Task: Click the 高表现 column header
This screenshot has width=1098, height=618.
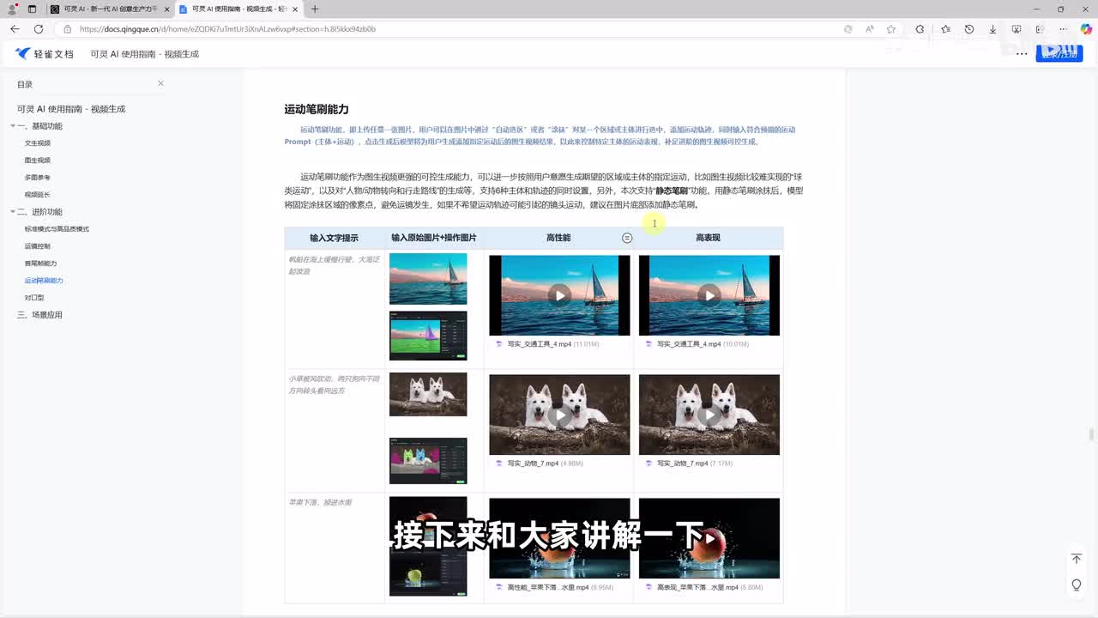Action: (708, 238)
